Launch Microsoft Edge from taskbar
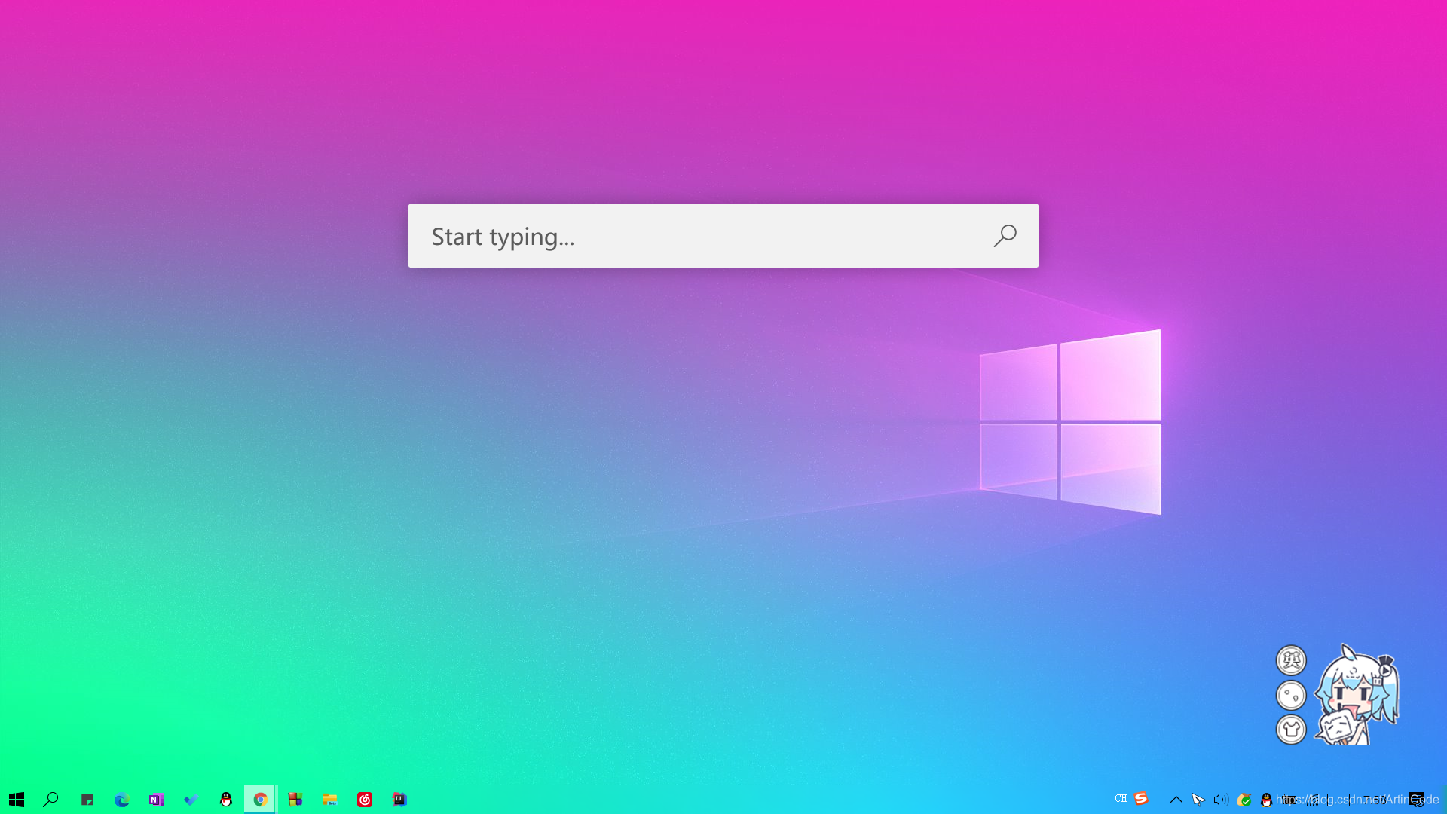This screenshot has height=814, width=1447. point(121,800)
